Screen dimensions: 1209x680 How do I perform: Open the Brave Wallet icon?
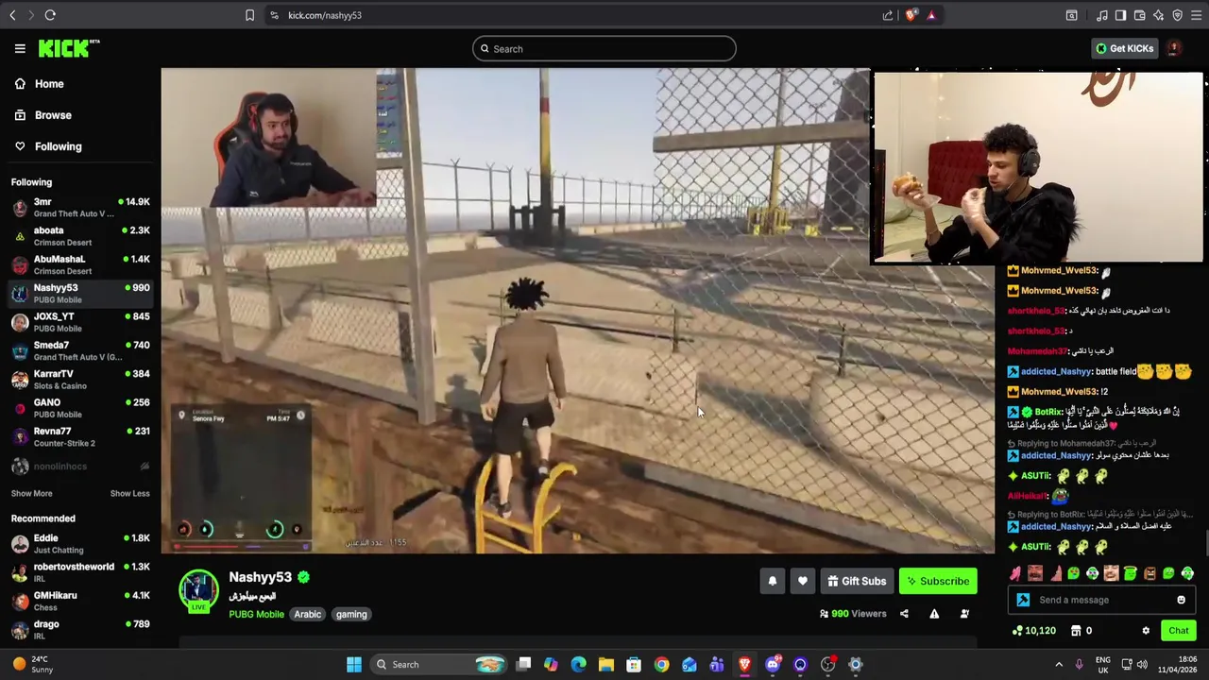1139,15
